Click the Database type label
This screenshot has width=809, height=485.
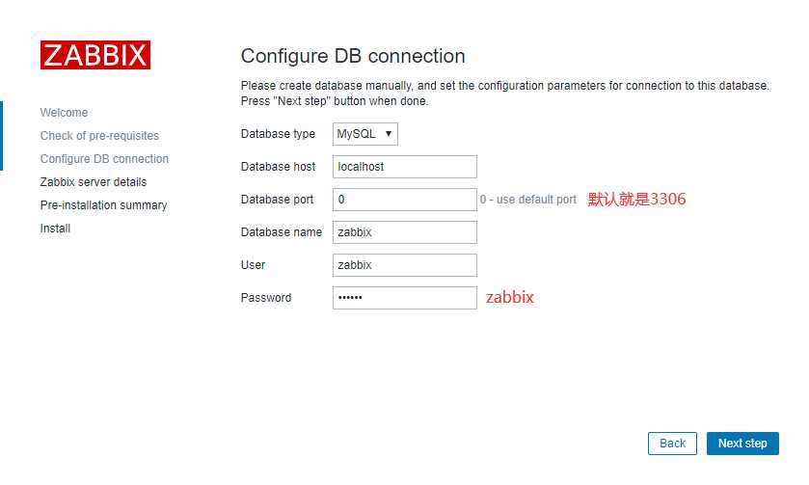(x=278, y=134)
